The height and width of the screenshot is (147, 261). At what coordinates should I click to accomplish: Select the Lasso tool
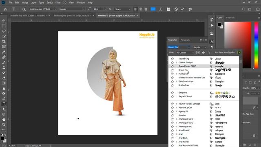[4, 31]
